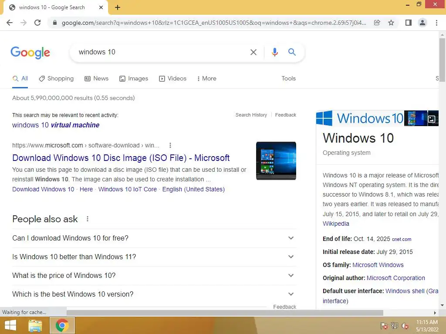Open the 'Windows 10 IoT Core' sitelink
The width and height of the screenshot is (446, 334).
(128, 189)
